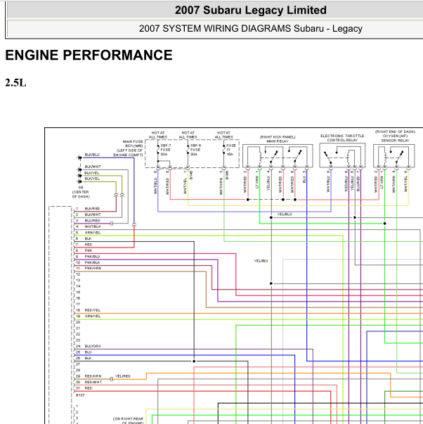This screenshot has width=423, height=424.
Task: Click '2007 SYSTEM WIRING DIAGRAMS Subaru - Legacy' subtitle
Action: (251, 28)
